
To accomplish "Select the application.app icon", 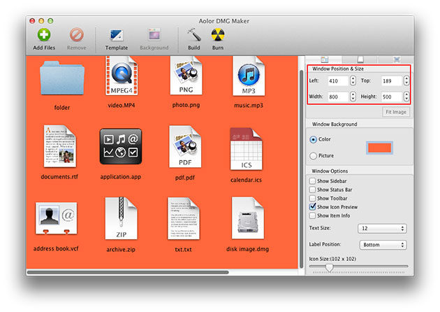I will pyautogui.click(x=120, y=146).
